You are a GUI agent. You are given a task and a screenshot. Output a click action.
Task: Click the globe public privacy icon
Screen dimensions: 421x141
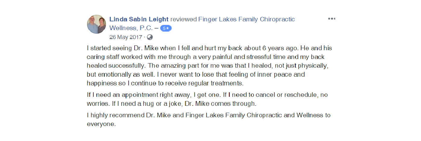coord(150,37)
